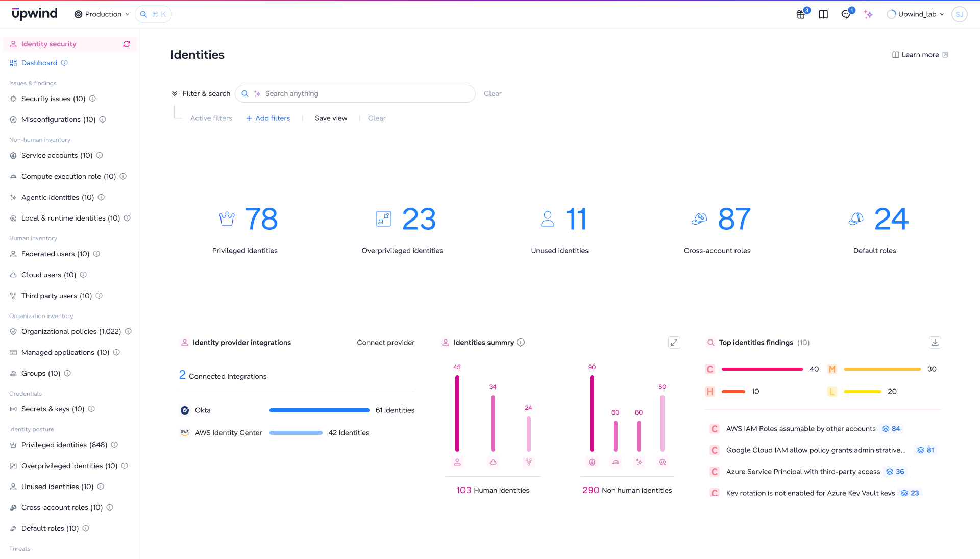Click the Okta 61 identities progress bar
980x559 pixels.
point(319,410)
